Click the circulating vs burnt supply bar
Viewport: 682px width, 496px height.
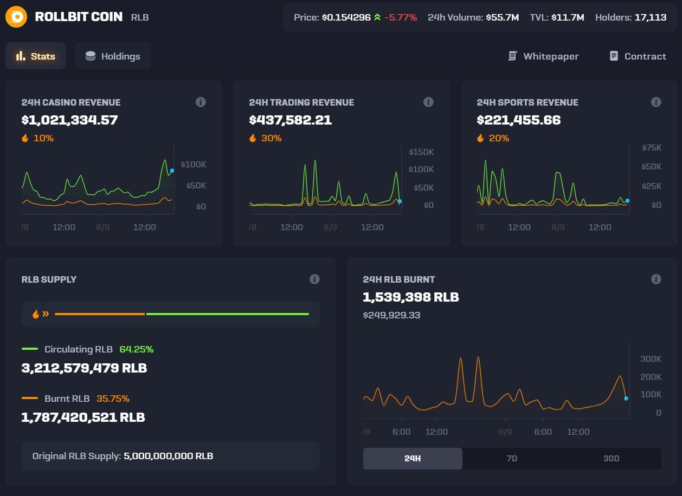[183, 314]
